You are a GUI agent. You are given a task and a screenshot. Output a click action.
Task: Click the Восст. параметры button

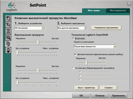(86, 88)
